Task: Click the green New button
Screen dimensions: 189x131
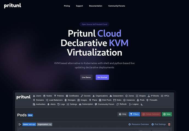Action: point(167,114)
